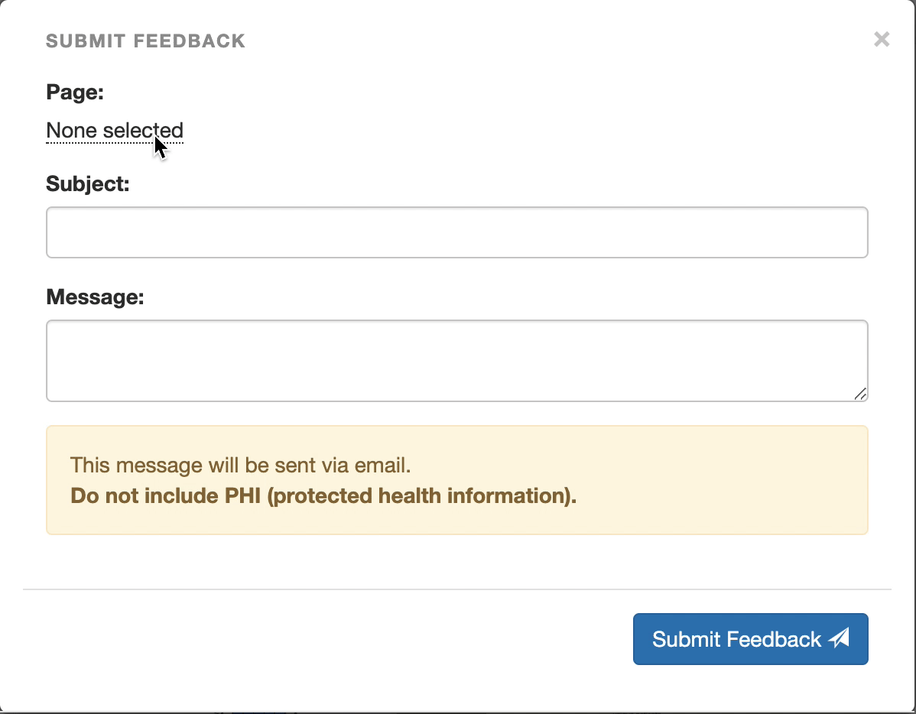Close the Submit Feedback dialog
The height and width of the screenshot is (714, 916).
pyautogui.click(x=882, y=40)
